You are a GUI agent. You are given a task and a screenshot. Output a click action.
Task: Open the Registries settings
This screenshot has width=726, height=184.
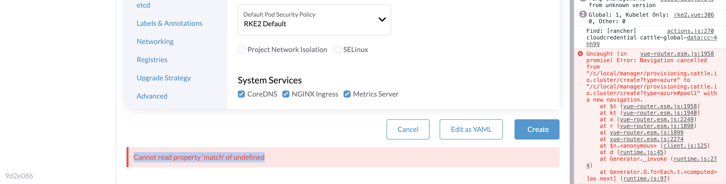coord(152,59)
